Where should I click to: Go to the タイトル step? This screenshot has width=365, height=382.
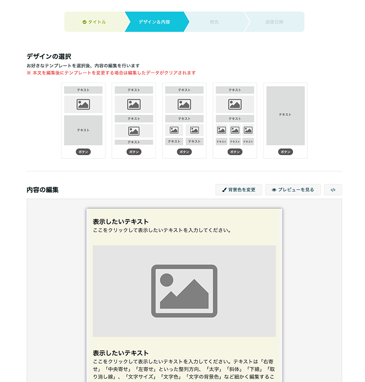pyautogui.click(x=96, y=22)
